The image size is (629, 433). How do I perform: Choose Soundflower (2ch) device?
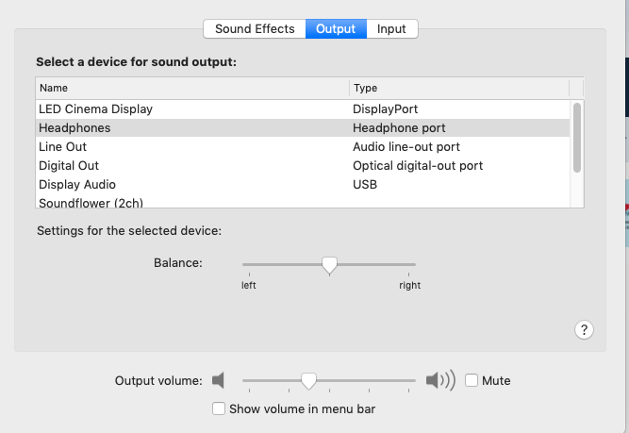(x=84, y=203)
